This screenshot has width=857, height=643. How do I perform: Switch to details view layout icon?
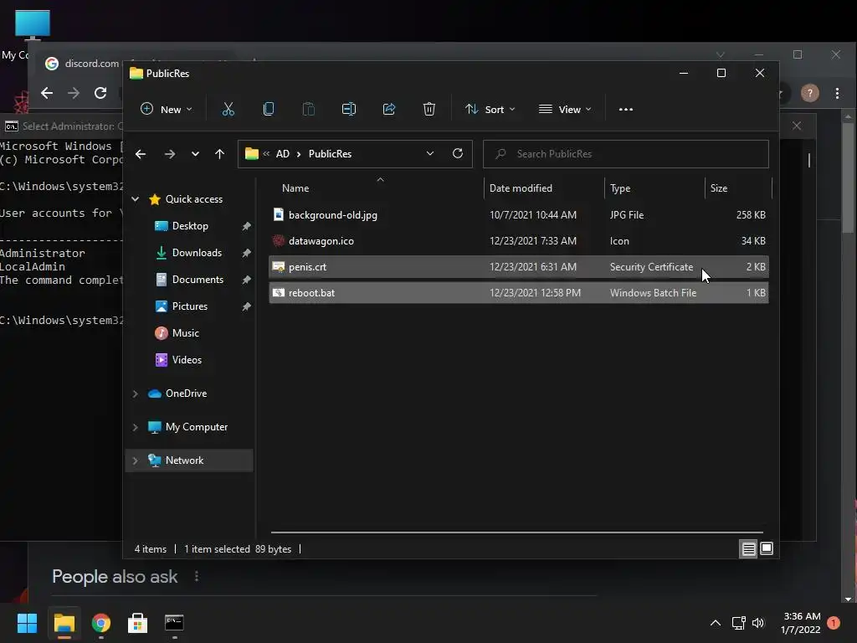[748, 549]
